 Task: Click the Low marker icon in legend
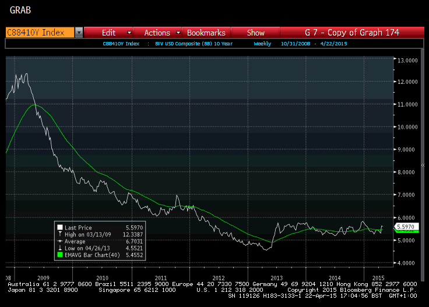60,248
